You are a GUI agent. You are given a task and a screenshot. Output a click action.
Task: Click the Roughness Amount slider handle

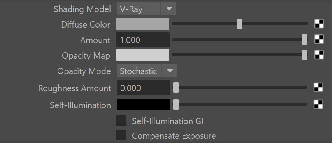tap(176, 87)
